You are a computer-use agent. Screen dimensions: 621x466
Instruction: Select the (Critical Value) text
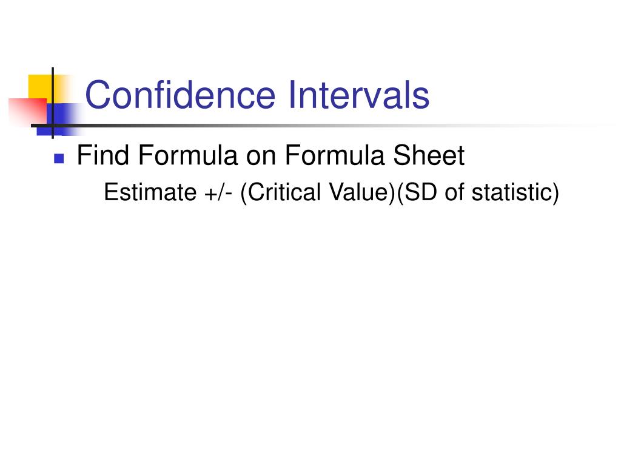point(318,193)
